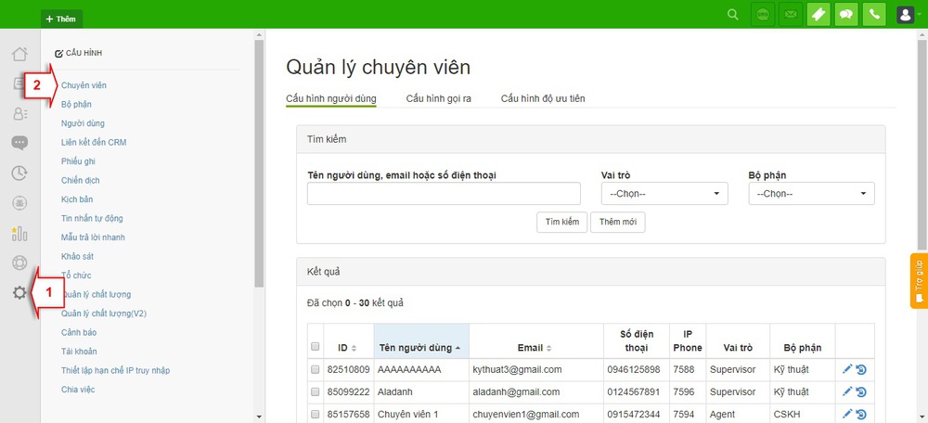928x423 pixels.
Task: Click the search magnifier icon
Action: (733, 15)
